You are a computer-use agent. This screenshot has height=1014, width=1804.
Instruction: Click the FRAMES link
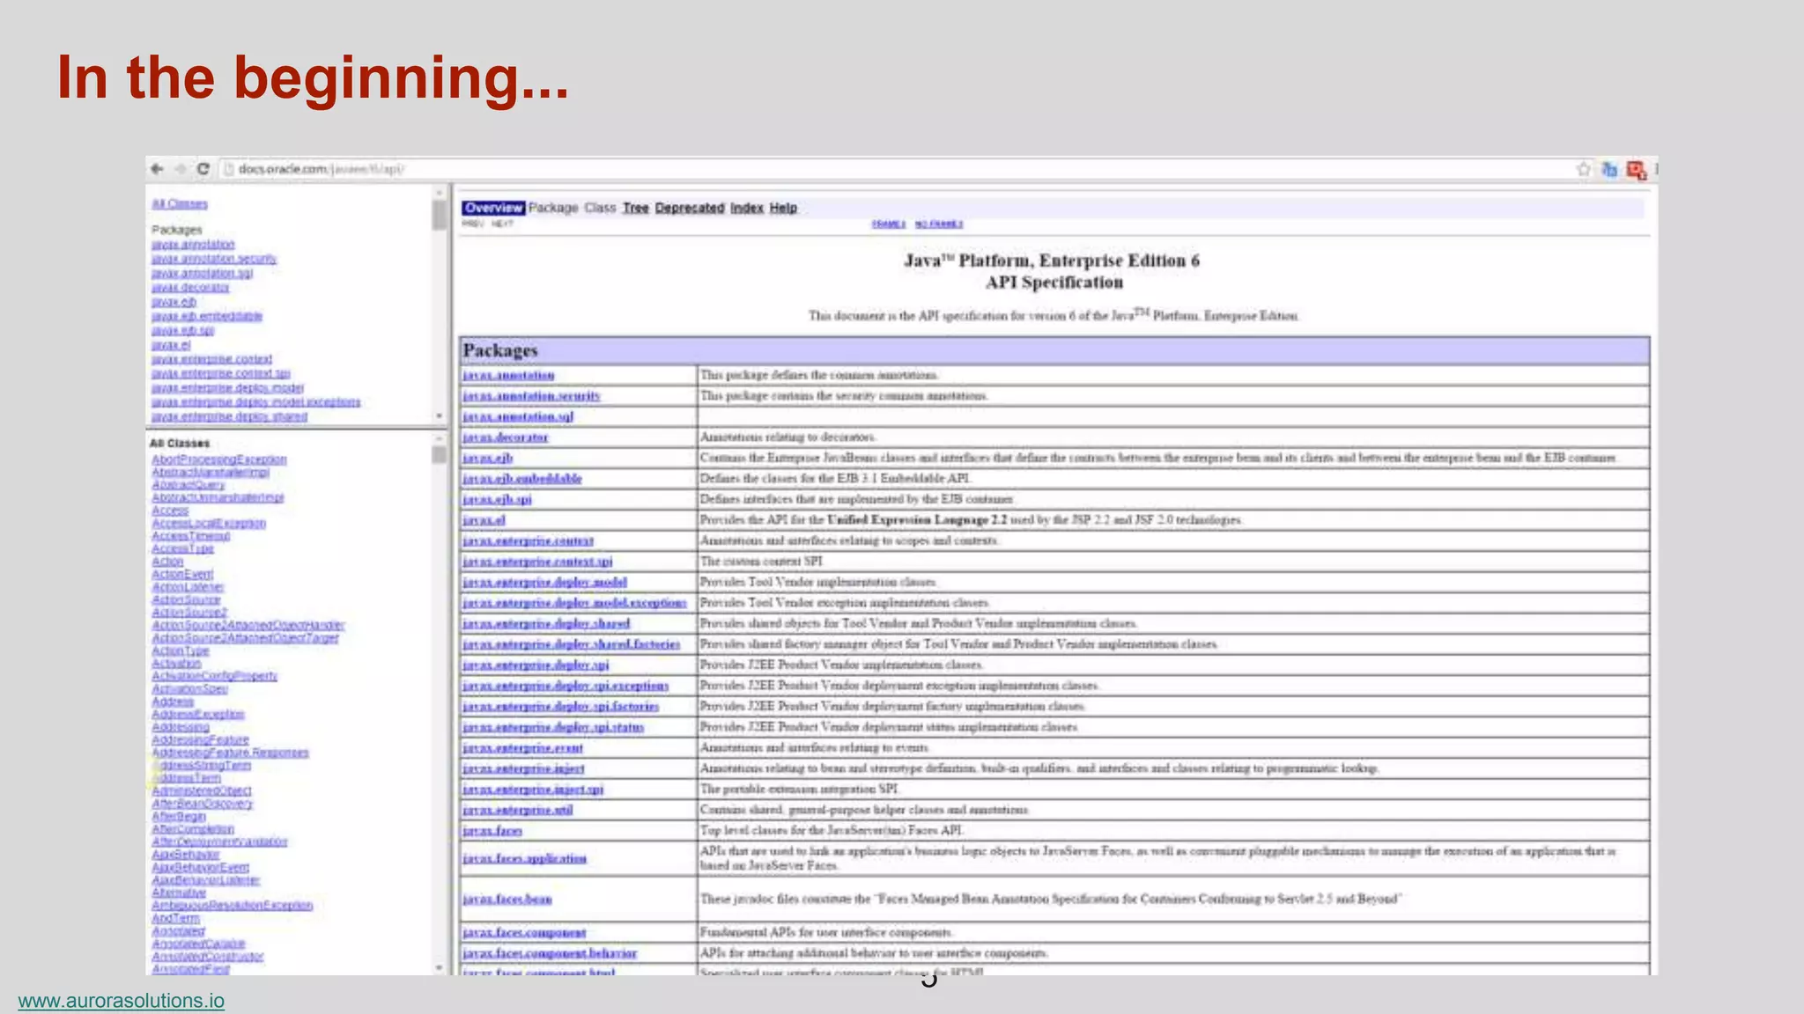coord(888,224)
